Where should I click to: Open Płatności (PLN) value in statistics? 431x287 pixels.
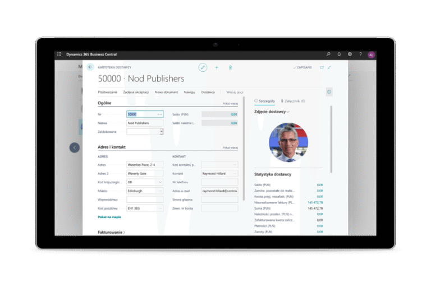pyautogui.click(x=320, y=226)
